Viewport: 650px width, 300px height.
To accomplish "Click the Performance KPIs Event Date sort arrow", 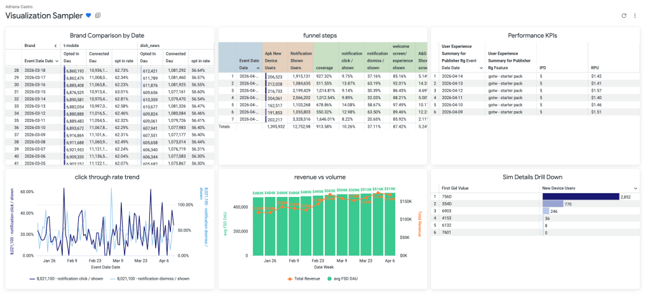I will coord(481,67).
